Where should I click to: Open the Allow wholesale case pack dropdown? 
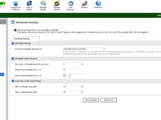click(73, 87)
